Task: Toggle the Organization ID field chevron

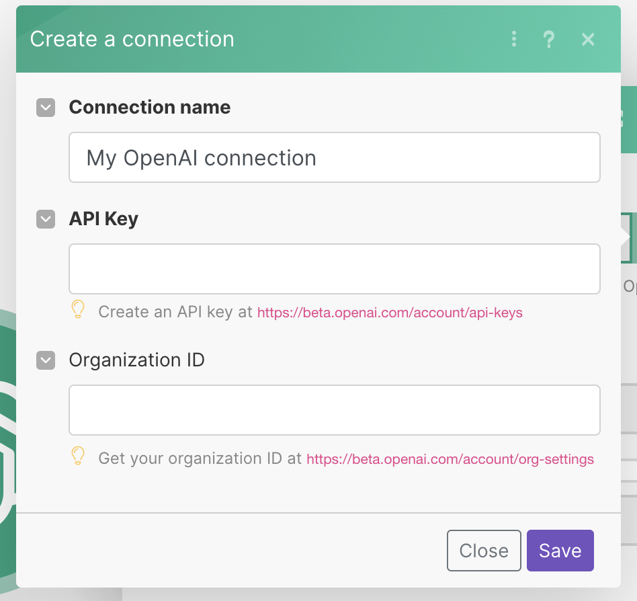Action: pos(46,360)
